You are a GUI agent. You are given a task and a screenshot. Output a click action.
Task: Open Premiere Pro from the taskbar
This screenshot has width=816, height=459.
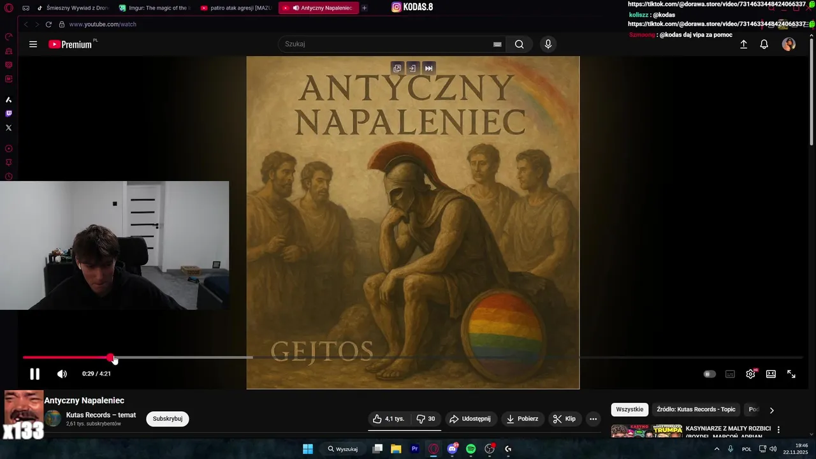[x=414, y=449]
